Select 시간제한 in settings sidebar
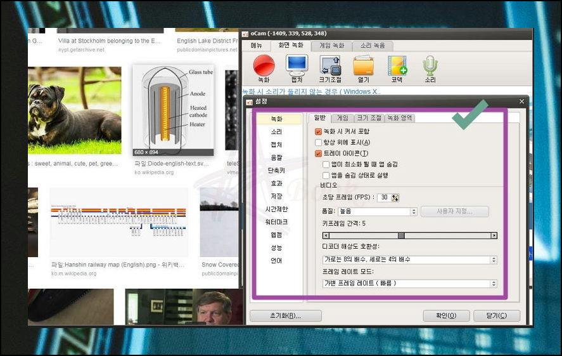 [x=276, y=209]
